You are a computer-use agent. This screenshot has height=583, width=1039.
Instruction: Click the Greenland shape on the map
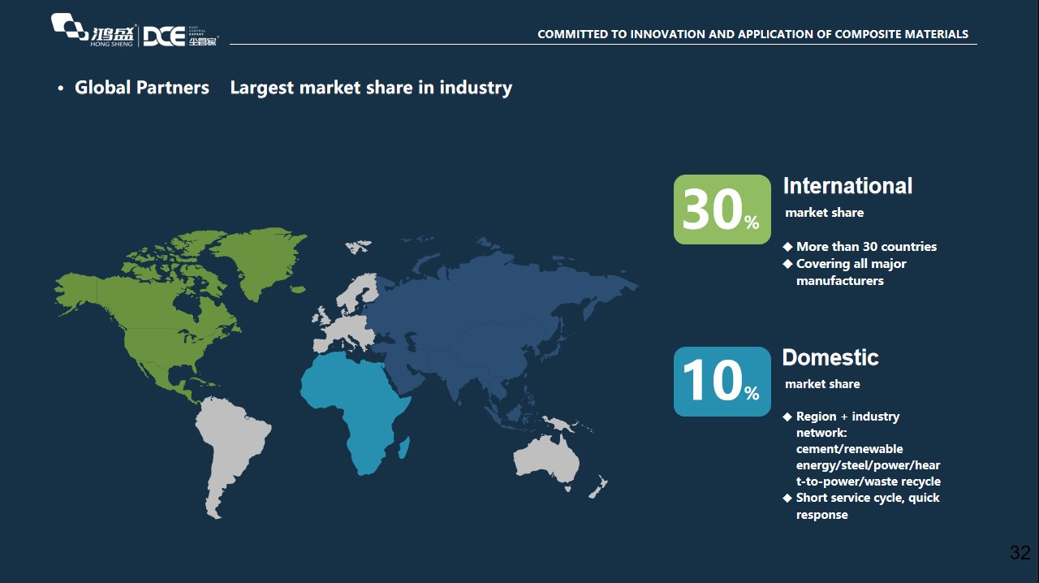264,256
